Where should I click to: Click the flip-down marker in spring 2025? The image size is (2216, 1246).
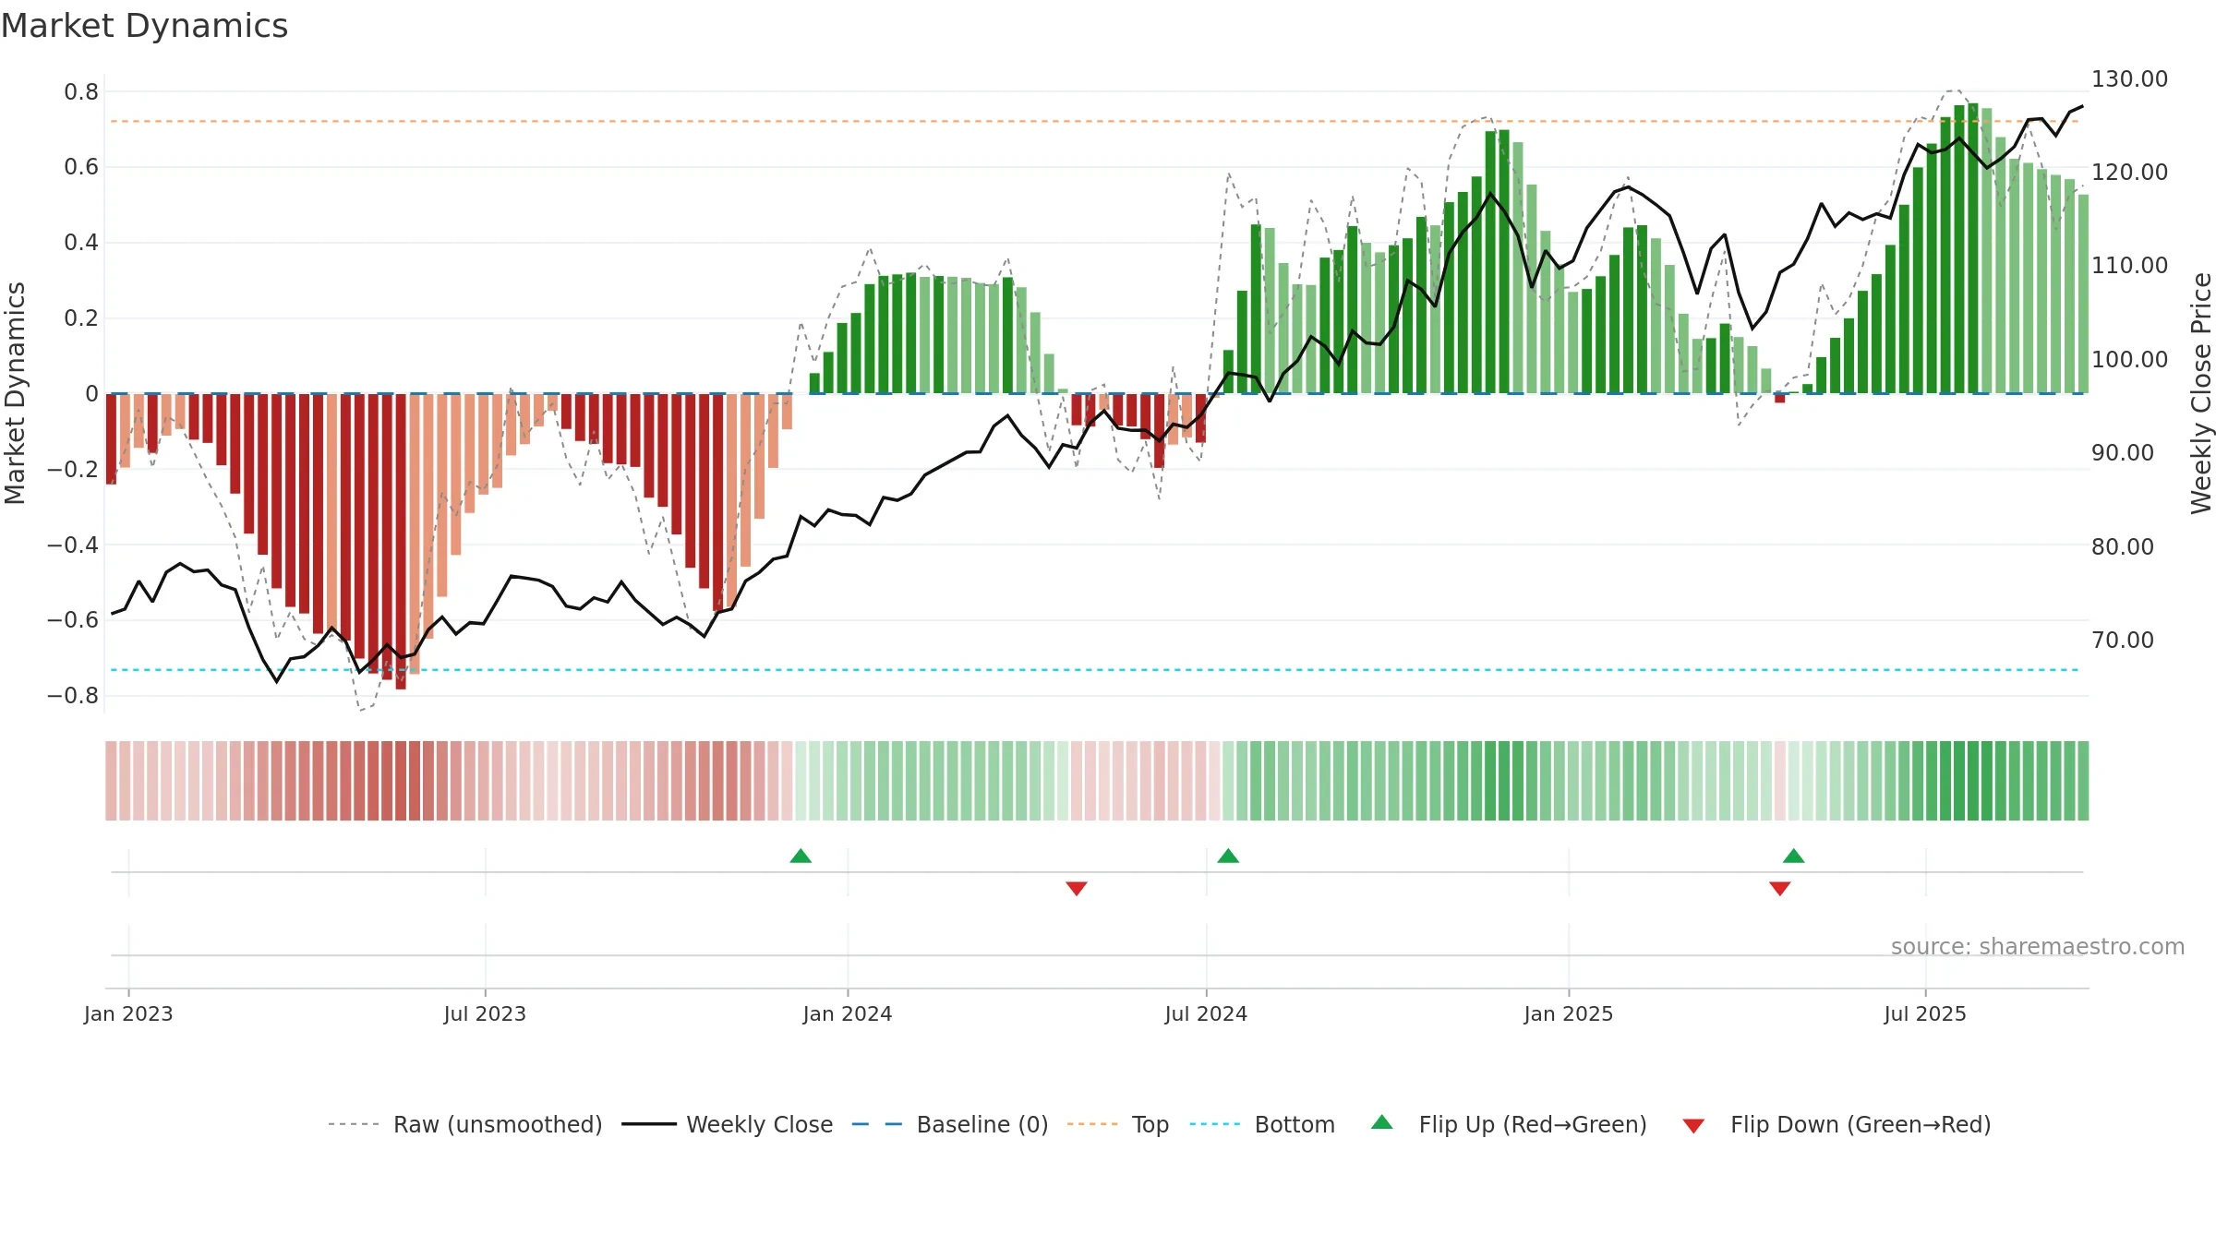1780,888
